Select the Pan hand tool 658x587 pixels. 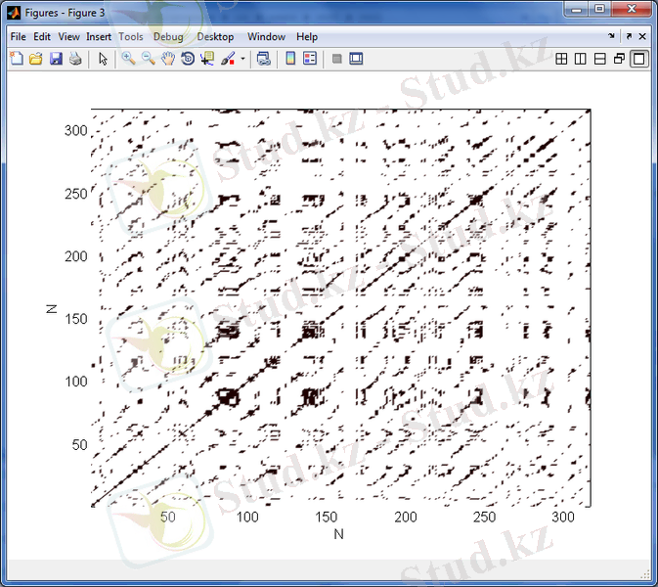click(x=168, y=59)
